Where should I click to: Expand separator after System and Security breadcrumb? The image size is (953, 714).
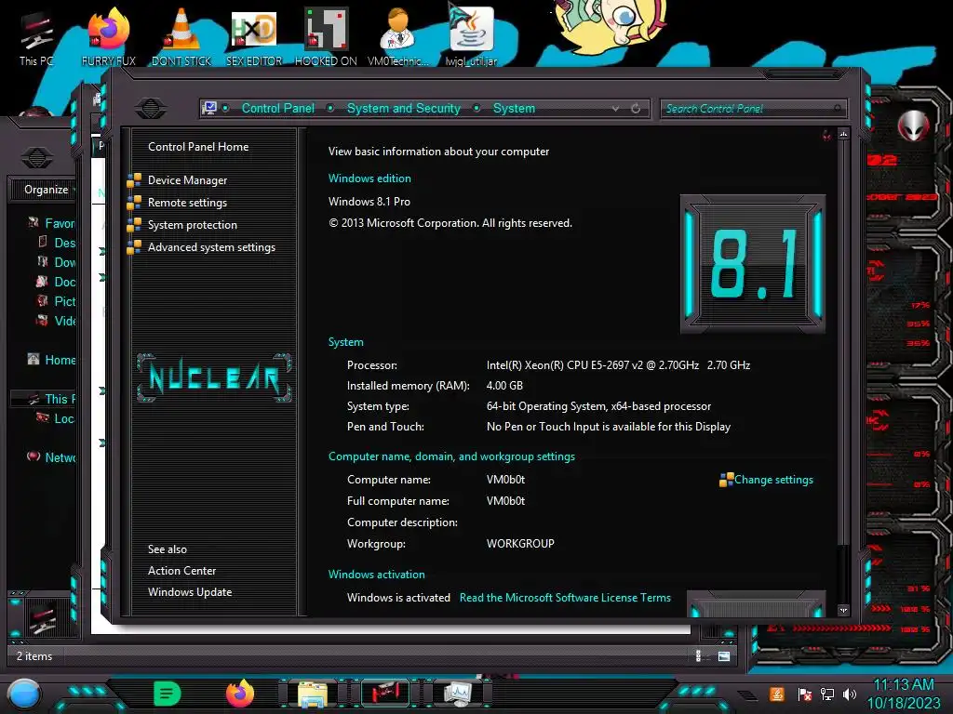point(477,108)
